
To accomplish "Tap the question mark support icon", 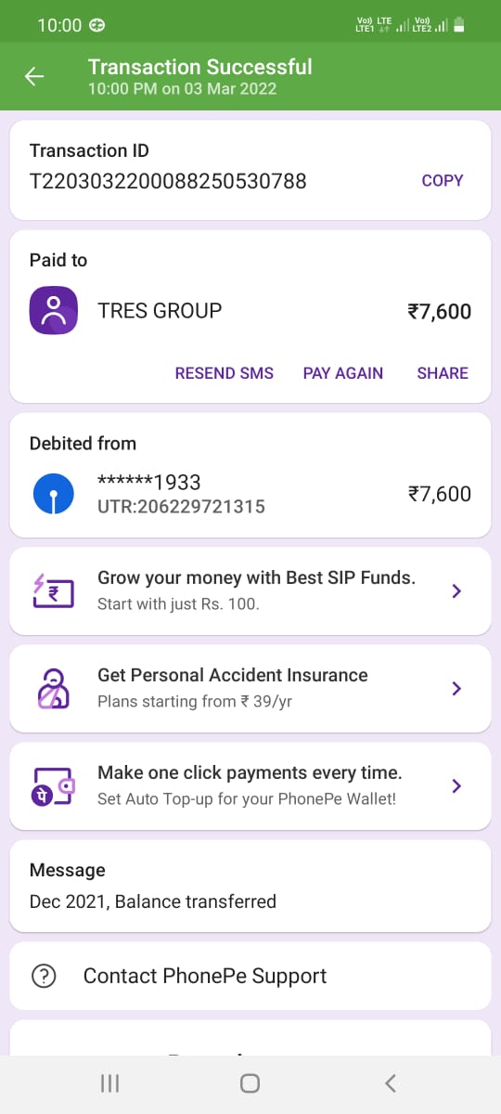I will (44, 976).
